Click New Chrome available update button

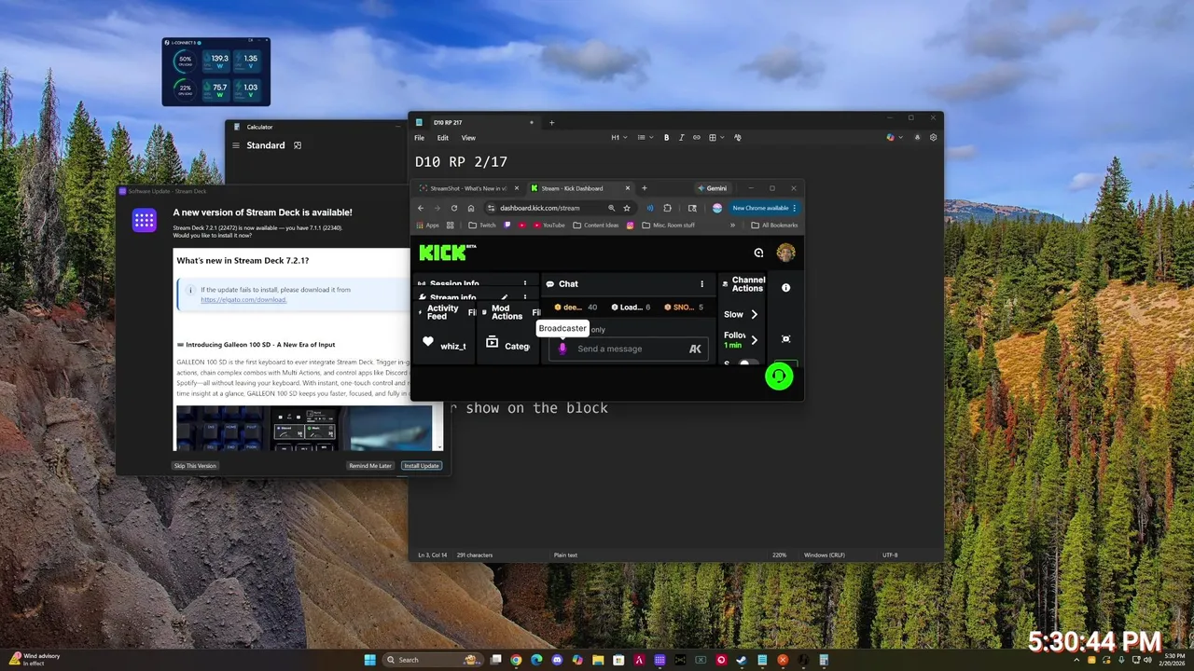click(x=764, y=208)
